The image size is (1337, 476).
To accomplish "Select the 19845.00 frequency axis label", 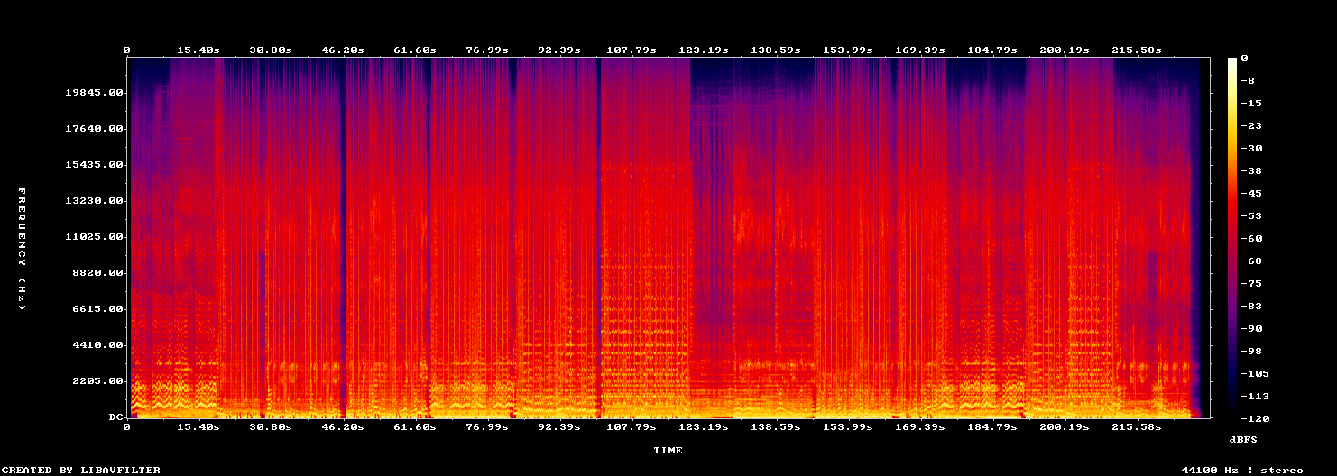I will pyautogui.click(x=96, y=93).
